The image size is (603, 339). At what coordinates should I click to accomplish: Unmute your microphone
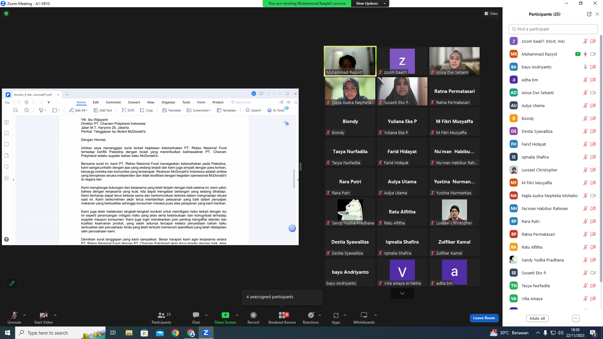point(14,318)
